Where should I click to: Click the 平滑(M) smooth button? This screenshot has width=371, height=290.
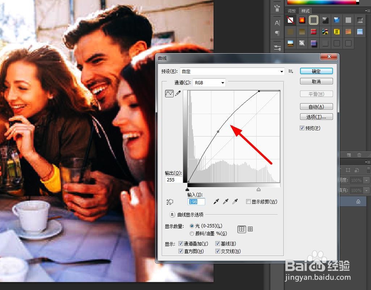click(316, 94)
